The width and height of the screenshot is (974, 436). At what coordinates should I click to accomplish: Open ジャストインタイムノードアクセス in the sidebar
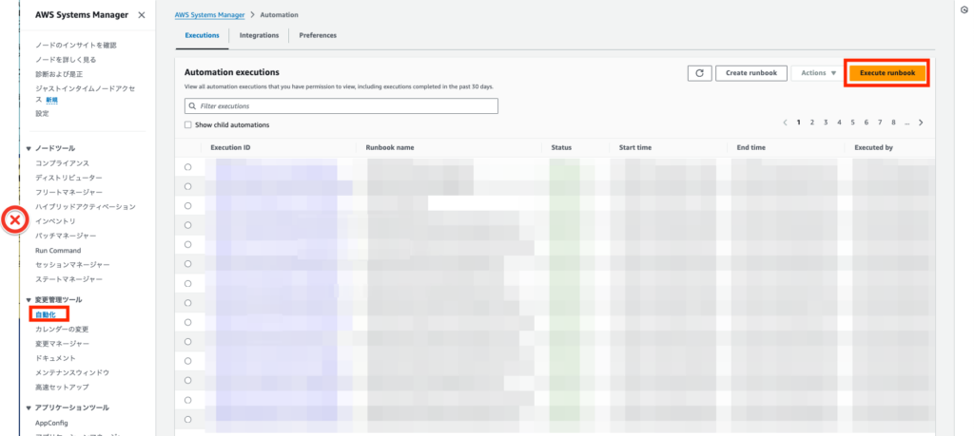tap(85, 94)
